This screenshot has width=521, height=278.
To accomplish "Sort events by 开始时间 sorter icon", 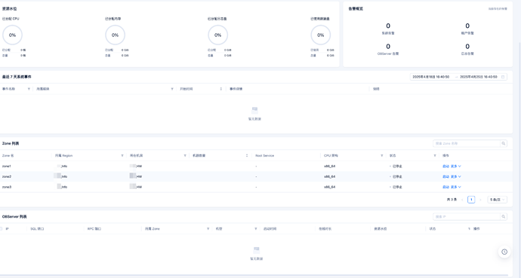I will [221, 89].
